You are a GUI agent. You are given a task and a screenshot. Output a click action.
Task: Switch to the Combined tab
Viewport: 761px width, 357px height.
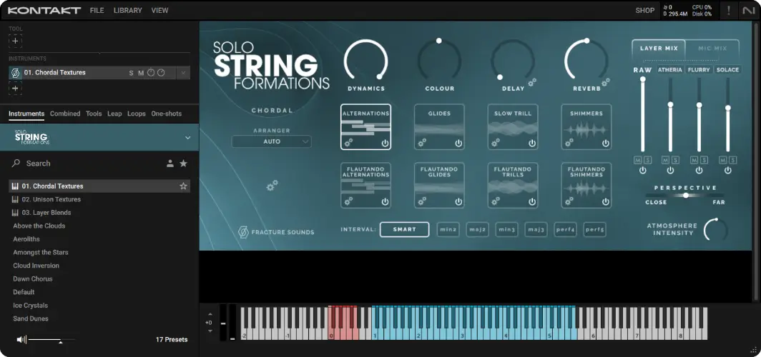(x=65, y=114)
